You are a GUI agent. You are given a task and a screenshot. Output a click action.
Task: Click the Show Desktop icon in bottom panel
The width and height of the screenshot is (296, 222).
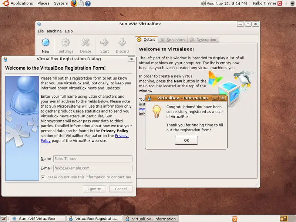4,219
